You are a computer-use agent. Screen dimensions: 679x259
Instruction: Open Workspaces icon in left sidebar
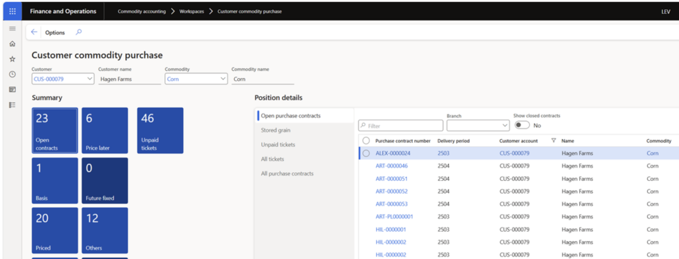point(12,89)
